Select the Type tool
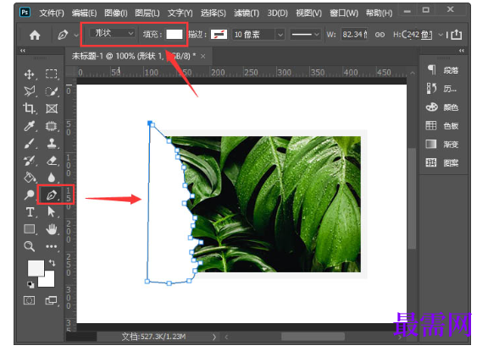This screenshot has width=488, height=351. pos(30,212)
